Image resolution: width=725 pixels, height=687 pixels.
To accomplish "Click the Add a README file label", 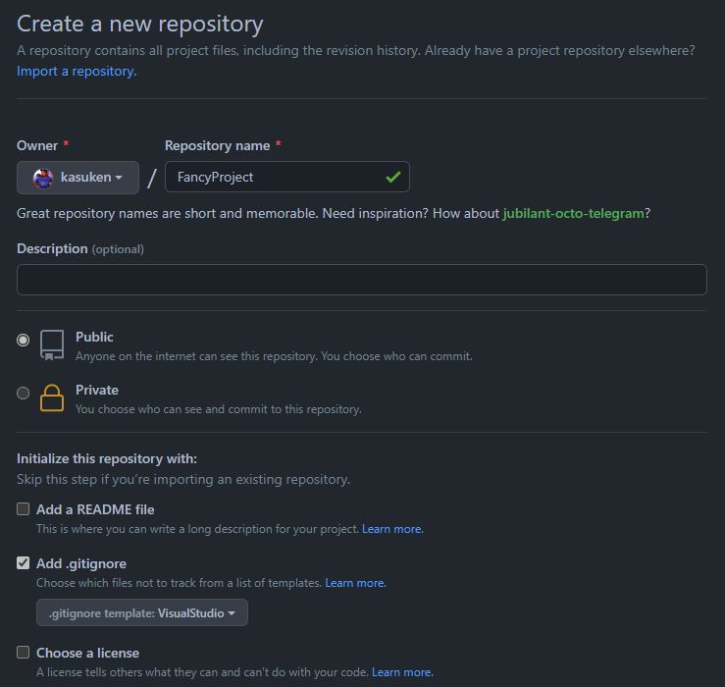I will [x=95, y=509].
